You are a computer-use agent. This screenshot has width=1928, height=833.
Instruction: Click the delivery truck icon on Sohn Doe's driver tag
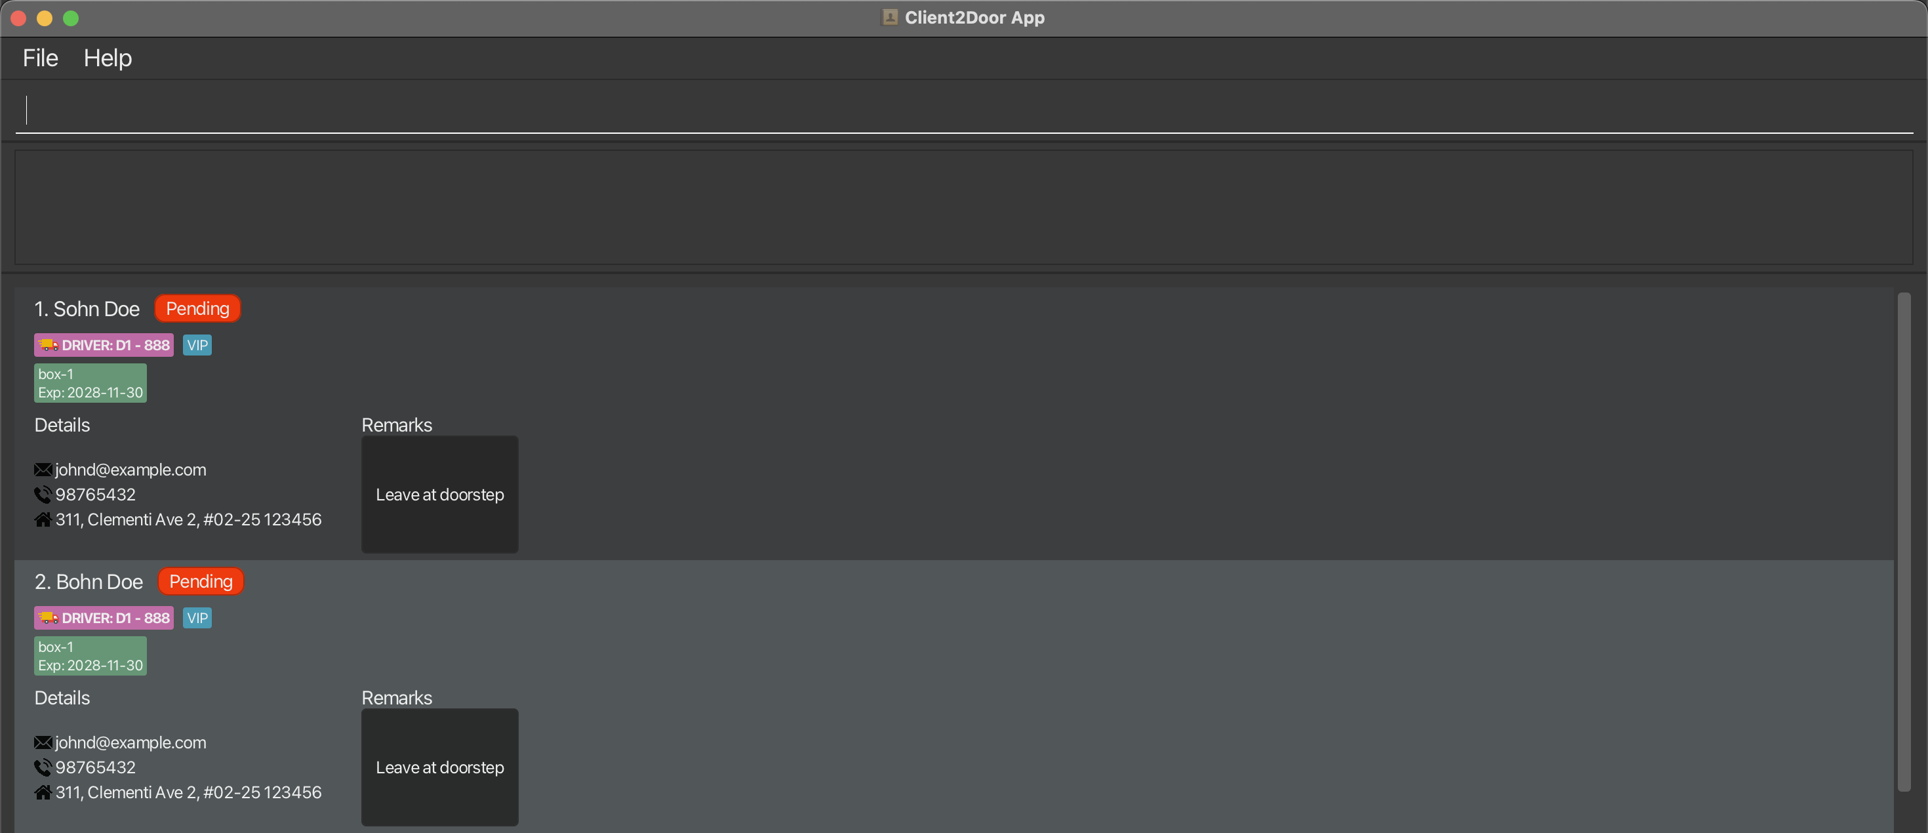coord(49,345)
